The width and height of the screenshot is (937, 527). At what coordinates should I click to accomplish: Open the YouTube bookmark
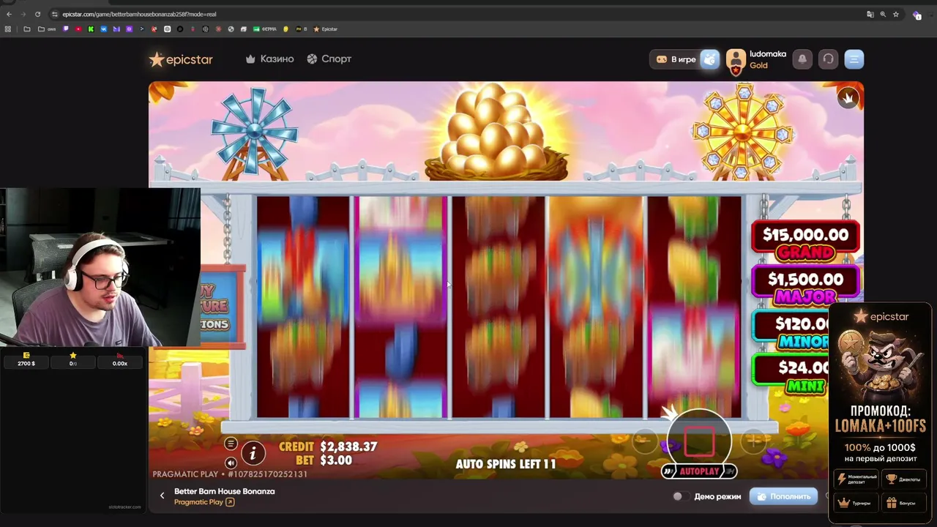click(x=78, y=29)
